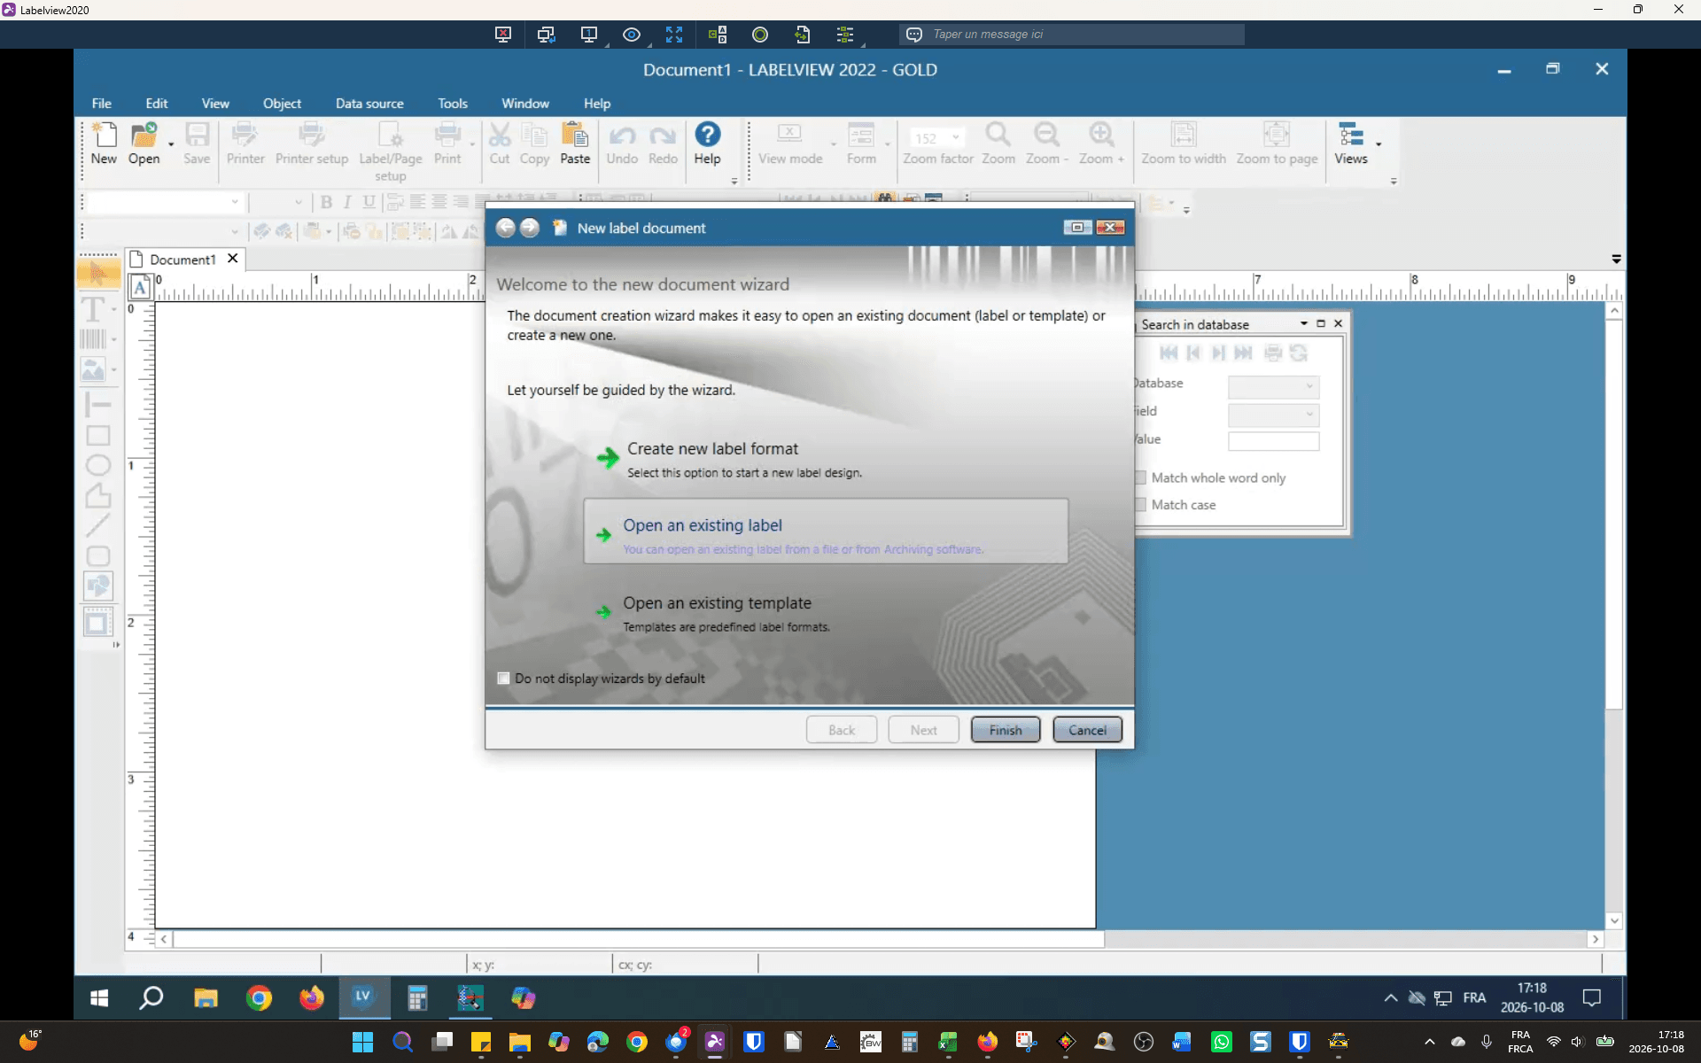Click the Cancel button in wizard
This screenshot has height=1063, width=1701.
click(x=1087, y=730)
